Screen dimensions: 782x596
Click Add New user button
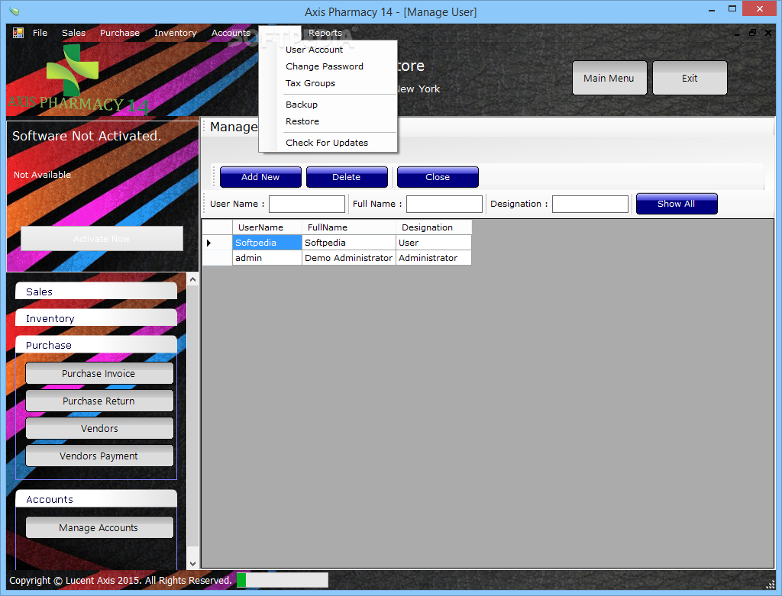260,177
